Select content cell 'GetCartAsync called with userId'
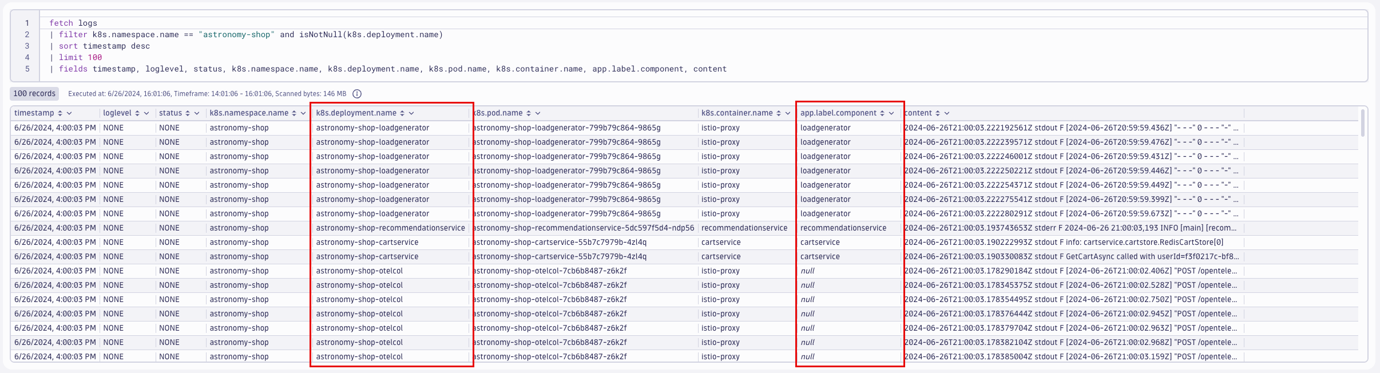 (x=1072, y=256)
